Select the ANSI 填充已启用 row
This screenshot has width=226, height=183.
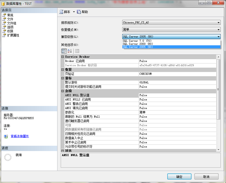[140, 108]
